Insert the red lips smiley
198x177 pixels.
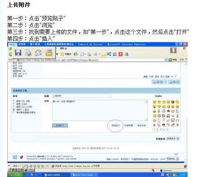[168, 111]
